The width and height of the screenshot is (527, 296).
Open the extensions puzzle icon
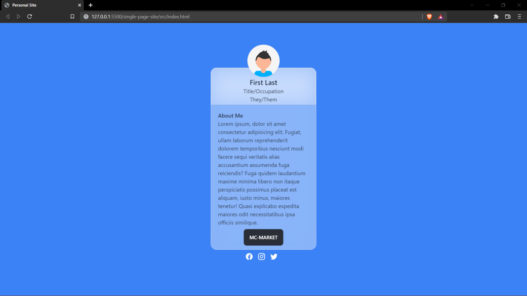pyautogui.click(x=496, y=16)
